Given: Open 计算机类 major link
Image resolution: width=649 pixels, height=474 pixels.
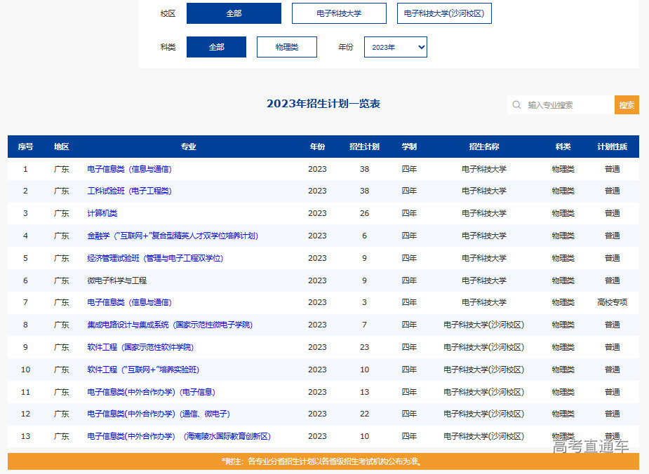Looking at the screenshot, I should click(102, 213).
